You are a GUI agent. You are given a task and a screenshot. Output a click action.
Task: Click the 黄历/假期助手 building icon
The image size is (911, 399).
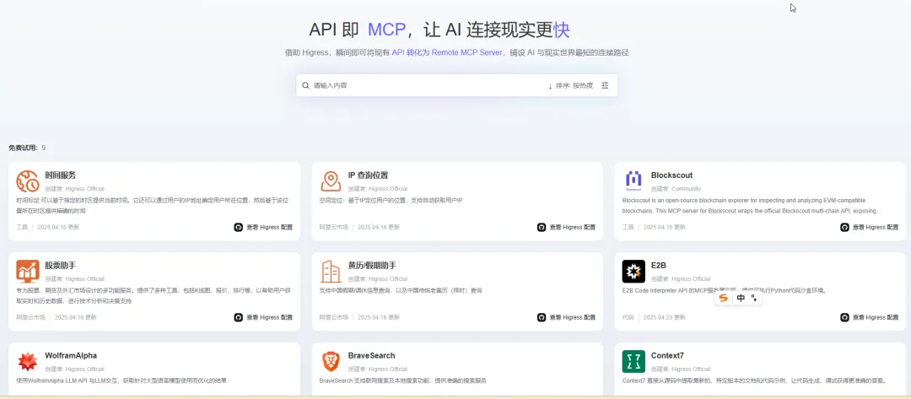click(x=332, y=272)
